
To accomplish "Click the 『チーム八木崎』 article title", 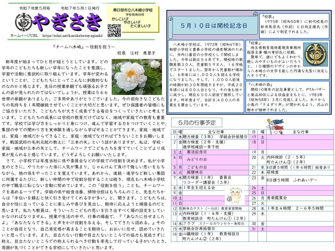I will (x=83, y=46).
